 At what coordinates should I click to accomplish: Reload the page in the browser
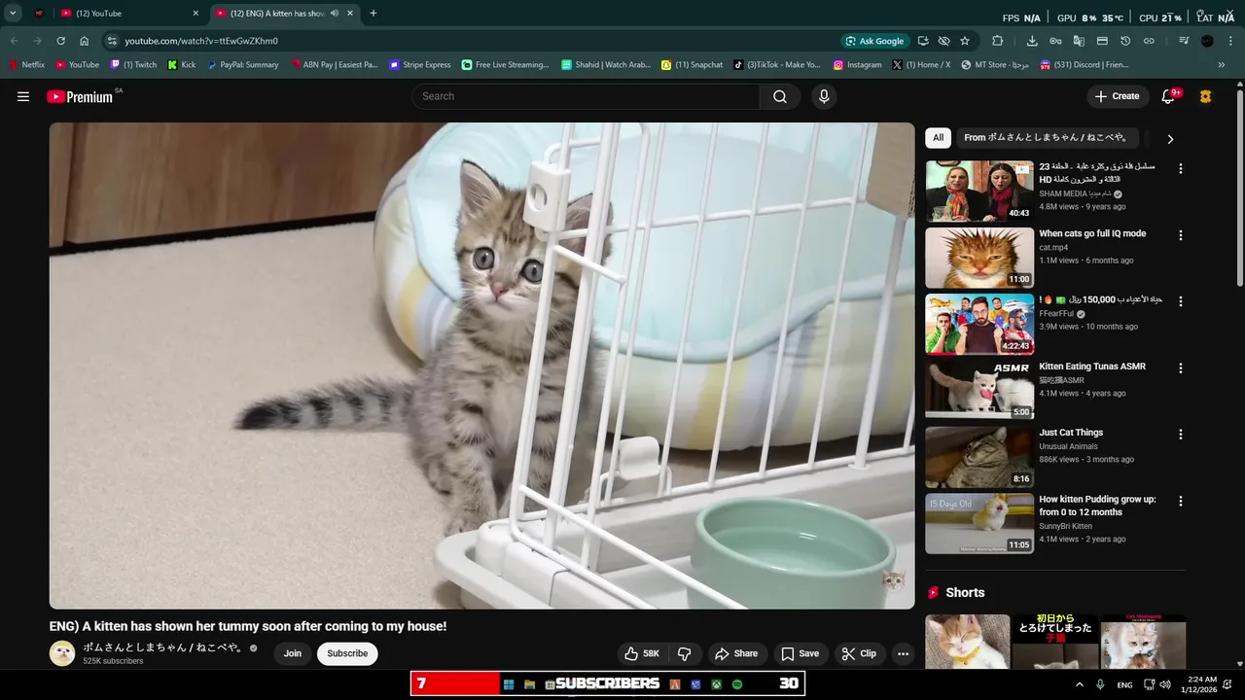tap(60, 41)
